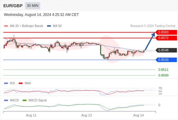Click the MA 50 blue legend swatch
Image resolution: width=178 pixels, height=120 pixels.
[49, 26]
